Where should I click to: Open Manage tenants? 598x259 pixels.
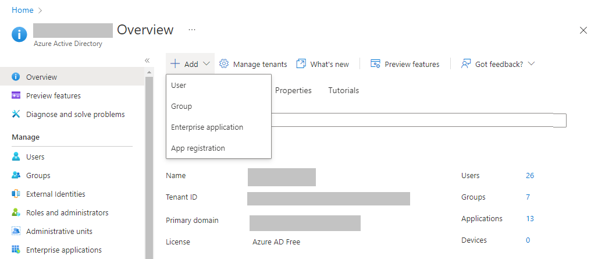[x=254, y=64]
